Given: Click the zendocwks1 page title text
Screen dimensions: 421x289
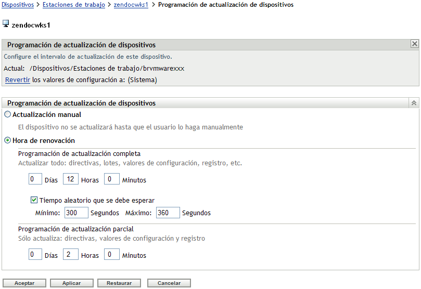Looking at the screenshot, I should [x=31, y=25].
